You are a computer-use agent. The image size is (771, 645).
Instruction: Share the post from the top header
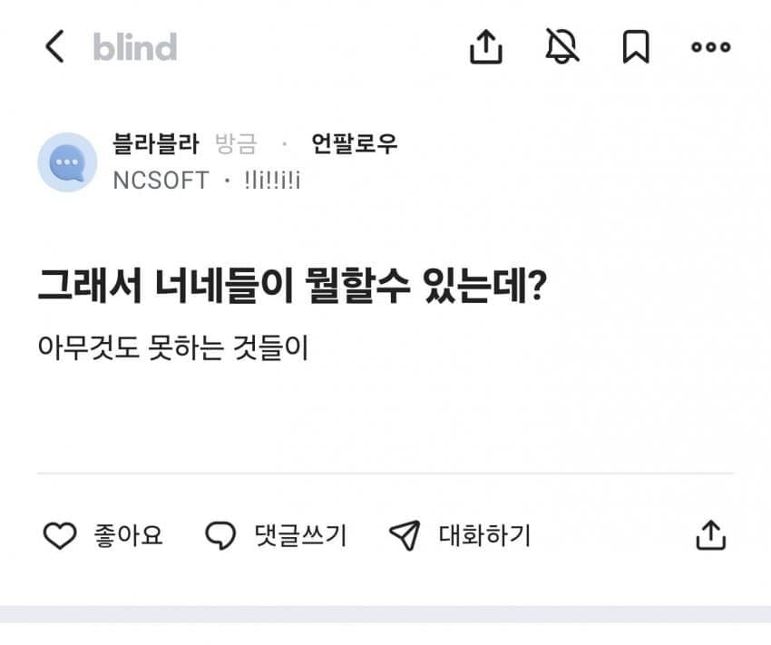pos(486,46)
